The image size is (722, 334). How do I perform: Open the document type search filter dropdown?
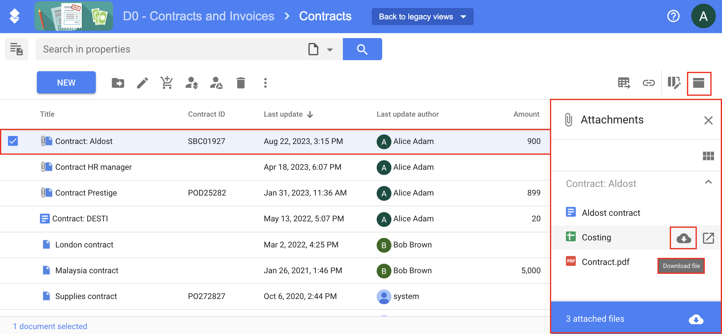(321, 49)
